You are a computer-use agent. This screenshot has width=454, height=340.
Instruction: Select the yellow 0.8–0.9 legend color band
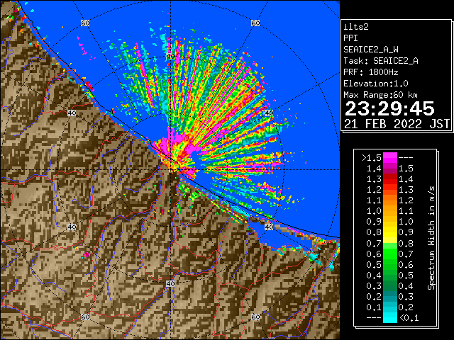[x=389, y=232]
